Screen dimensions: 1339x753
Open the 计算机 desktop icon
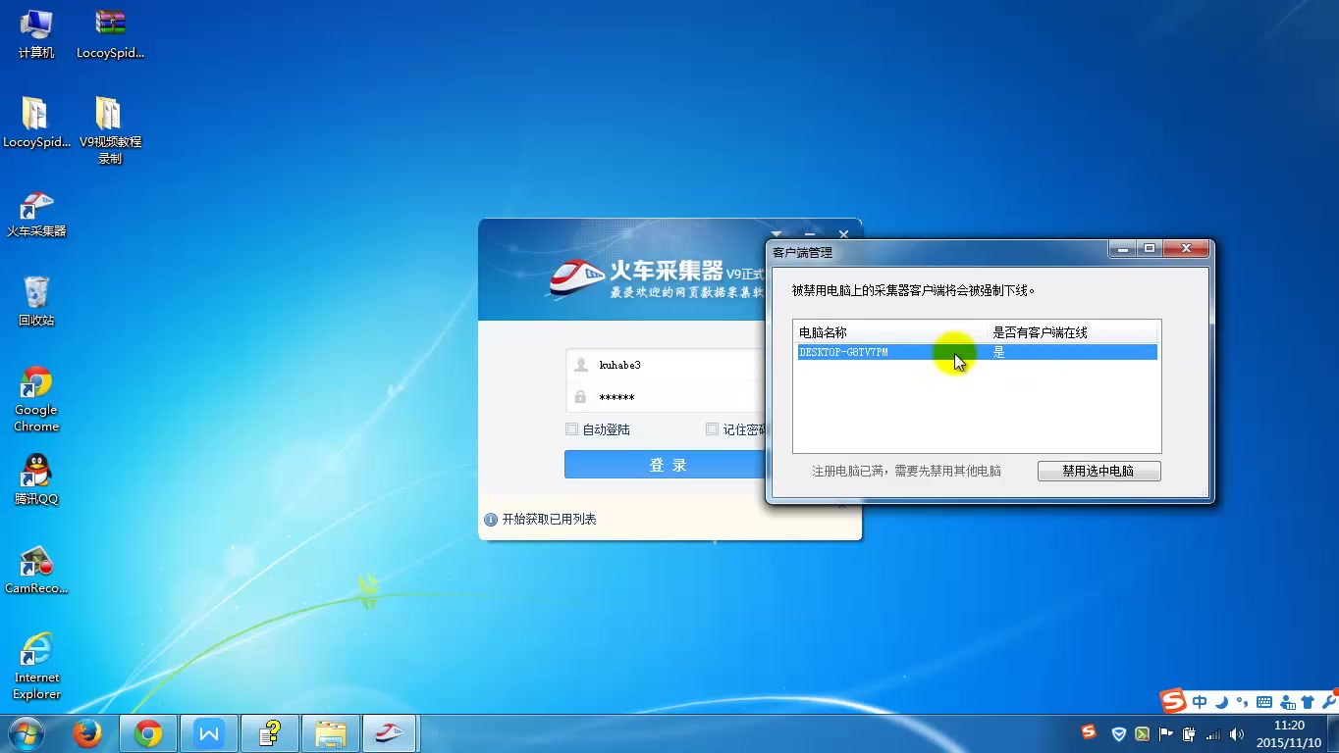coord(36,32)
